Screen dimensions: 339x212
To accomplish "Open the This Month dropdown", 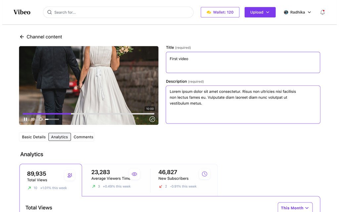I will (295, 208).
